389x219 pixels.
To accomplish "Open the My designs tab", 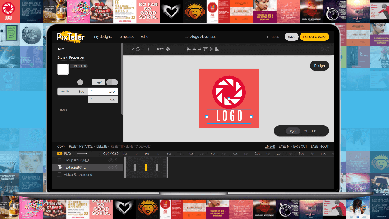I will pos(103,36).
